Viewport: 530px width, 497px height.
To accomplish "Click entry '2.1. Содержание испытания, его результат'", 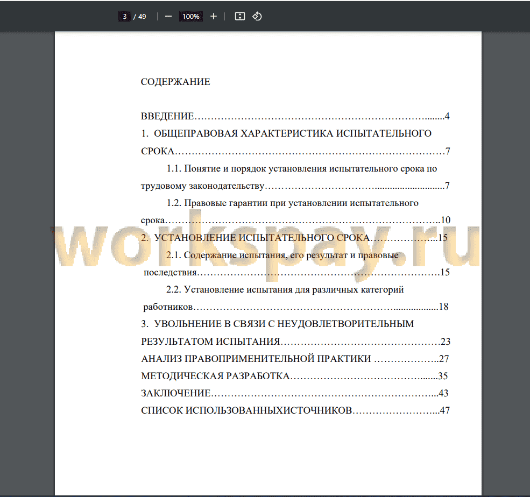I will (x=282, y=255).
